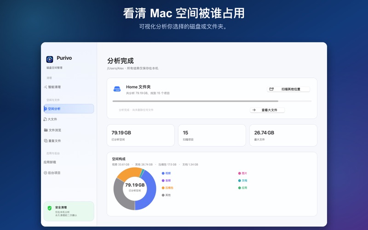
Task: Click the blue 视频 legend dot
Action: [x=163, y=173]
